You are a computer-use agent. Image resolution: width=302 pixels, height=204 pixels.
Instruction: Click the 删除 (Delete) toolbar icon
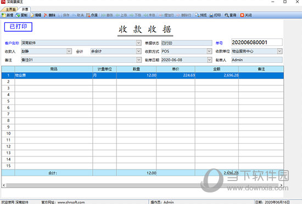coord(49,15)
